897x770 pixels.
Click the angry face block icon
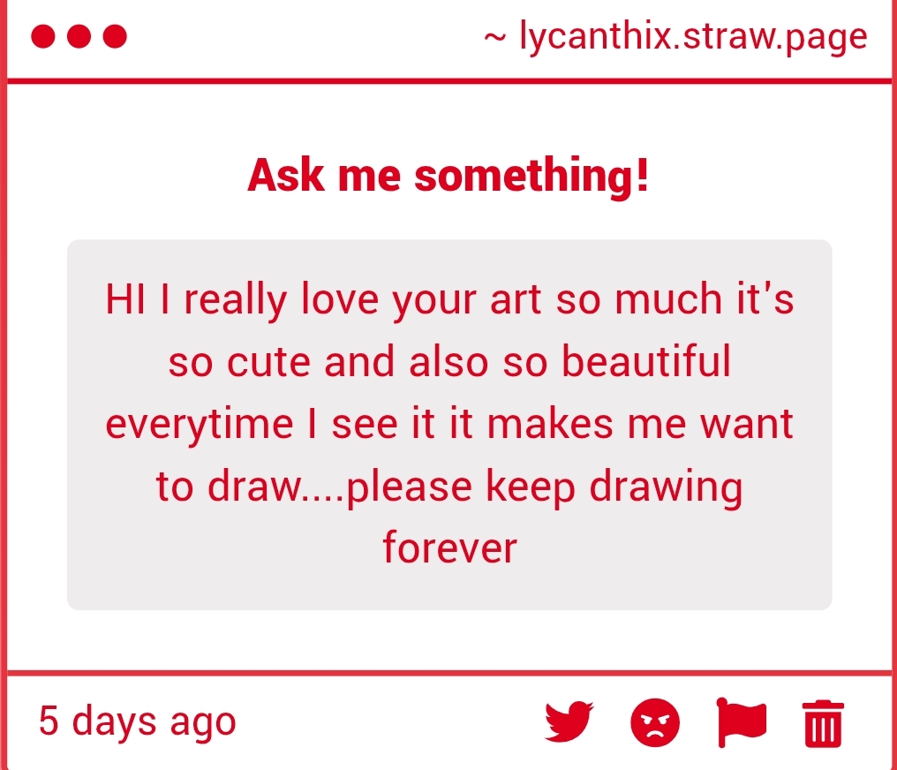(x=655, y=723)
